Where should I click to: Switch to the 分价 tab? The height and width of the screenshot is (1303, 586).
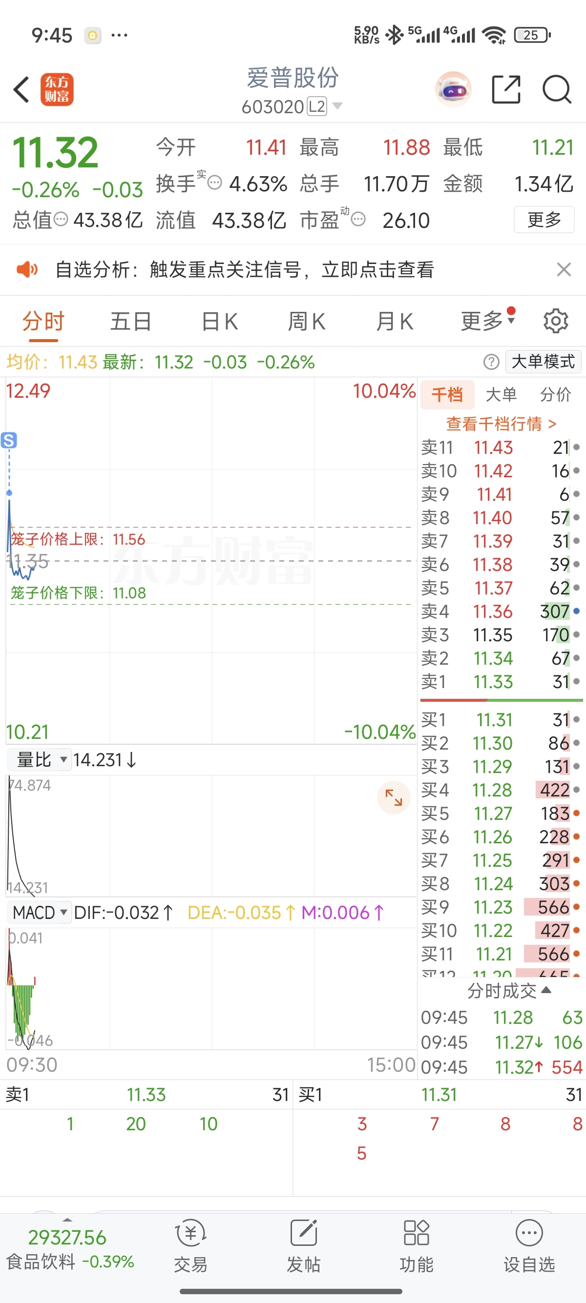tap(555, 394)
